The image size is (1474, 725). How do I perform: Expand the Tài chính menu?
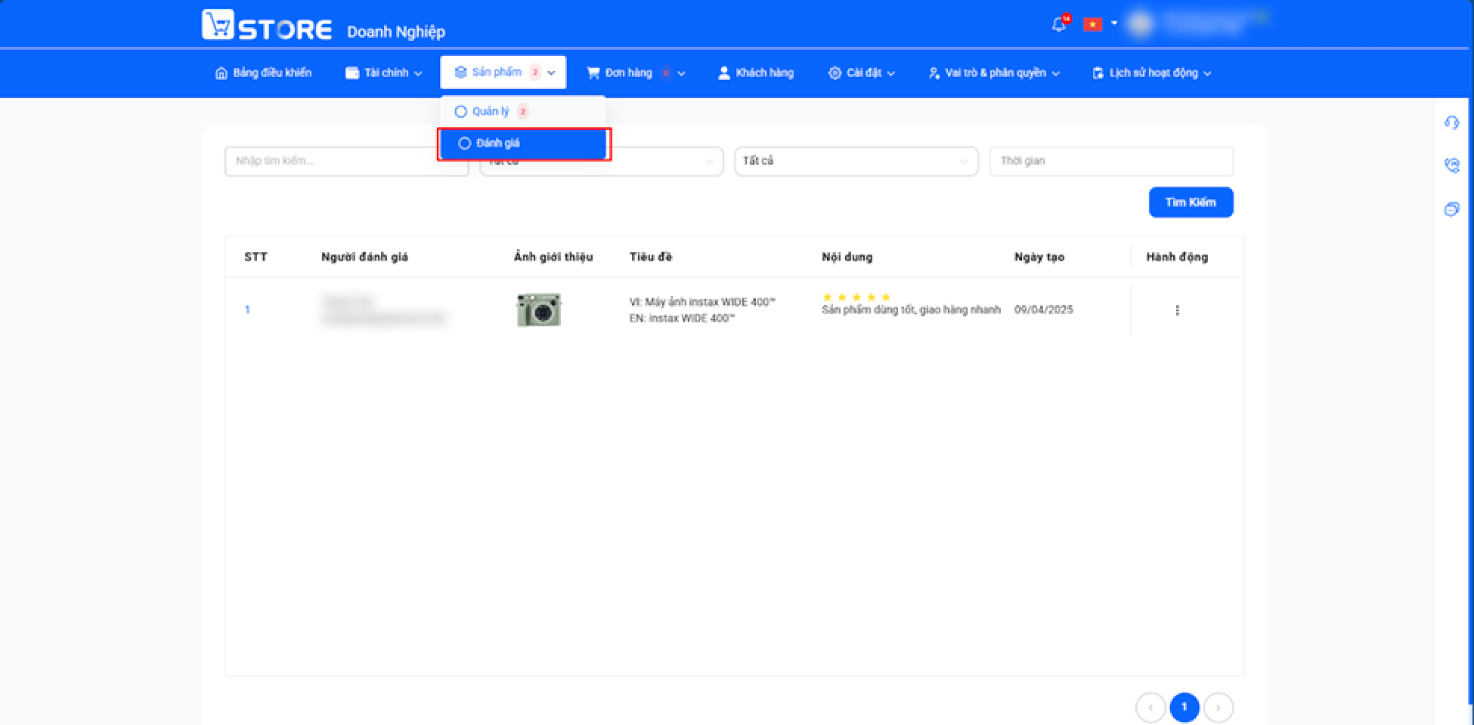(383, 72)
